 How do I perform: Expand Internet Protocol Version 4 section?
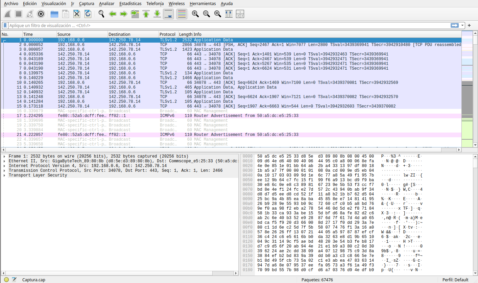(x=4, y=166)
